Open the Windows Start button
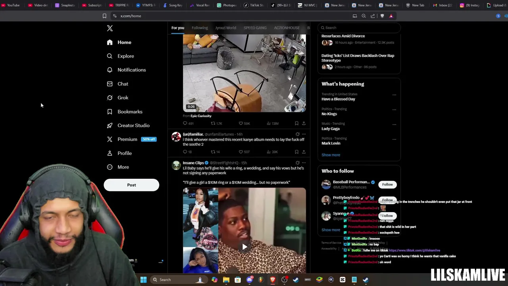The width and height of the screenshot is (508, 286). click(143, 280)
